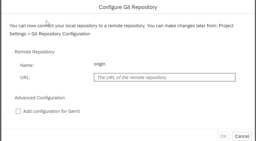This screenshot has width=256, height=141.
Task: Click the URL input field
Action: pyautogui.click(x=164, y=77)
